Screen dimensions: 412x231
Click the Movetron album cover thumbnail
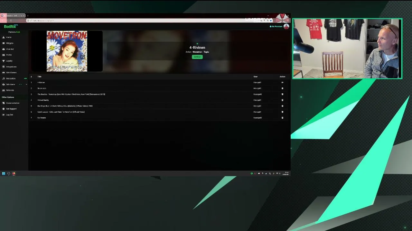(x=67, y=51)
